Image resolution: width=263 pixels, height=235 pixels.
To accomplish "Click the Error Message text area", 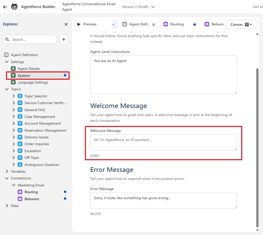I will point(164,201).
